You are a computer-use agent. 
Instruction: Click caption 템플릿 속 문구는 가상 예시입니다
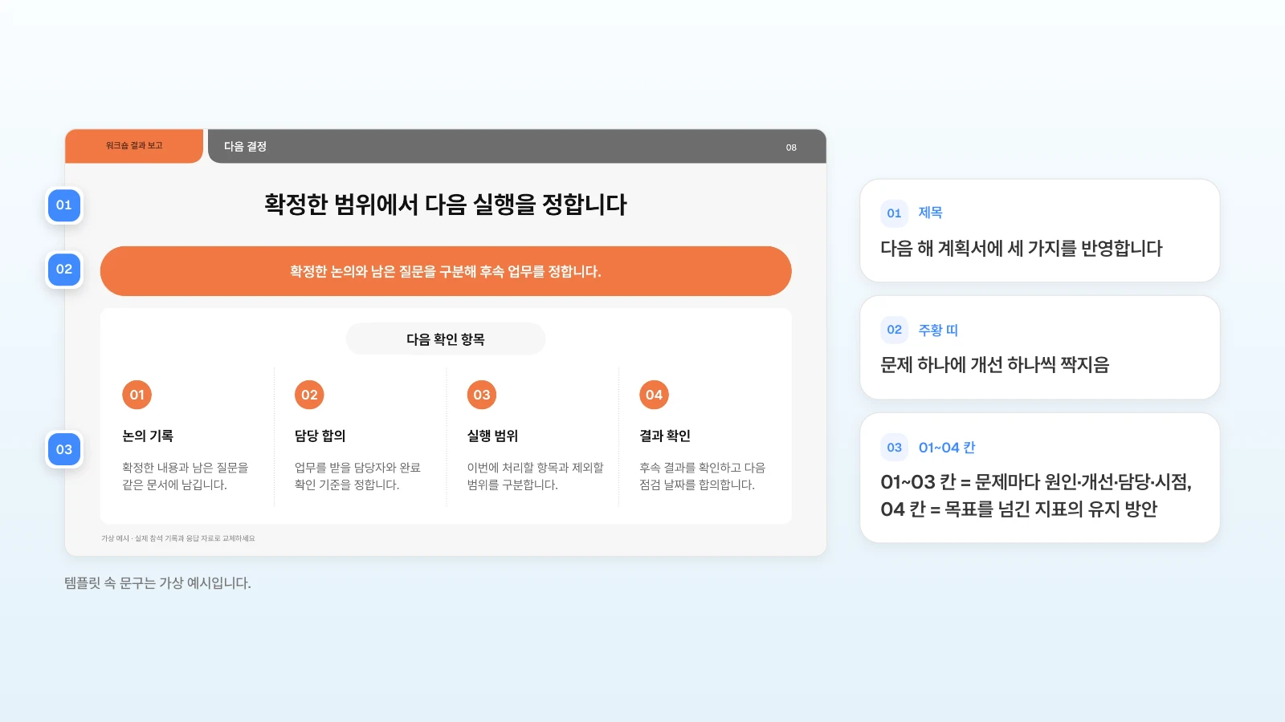click(157, 583)
